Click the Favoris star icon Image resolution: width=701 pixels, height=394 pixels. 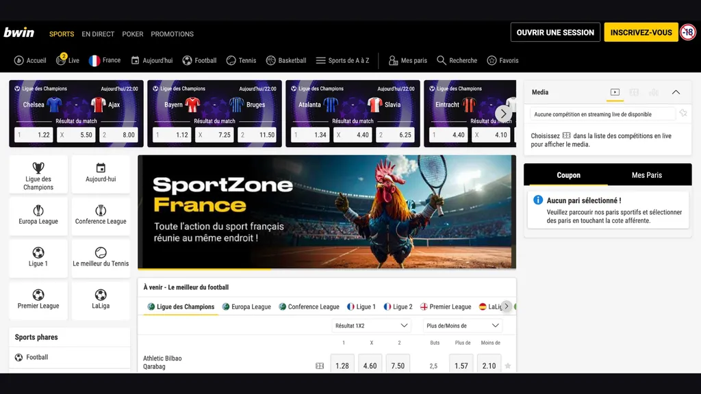(490, 60)
